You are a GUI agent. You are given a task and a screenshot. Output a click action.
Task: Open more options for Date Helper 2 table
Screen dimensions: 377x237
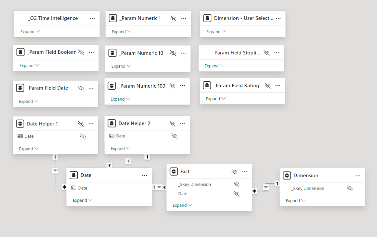tap(183, 124)
